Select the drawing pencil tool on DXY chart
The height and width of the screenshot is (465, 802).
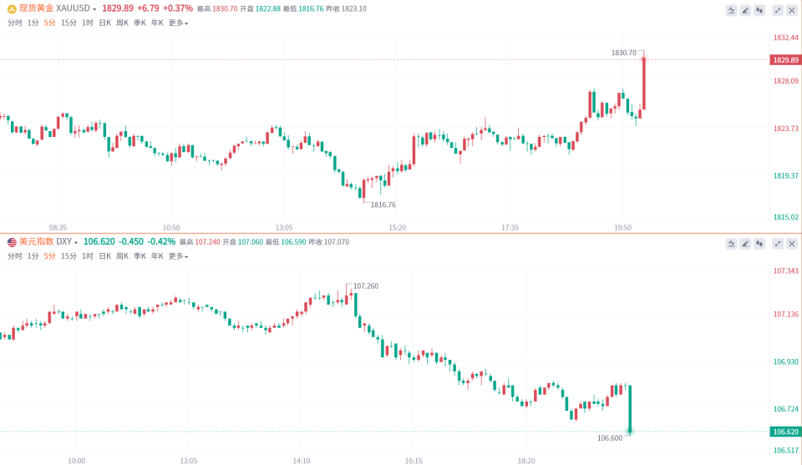[745, 244]
